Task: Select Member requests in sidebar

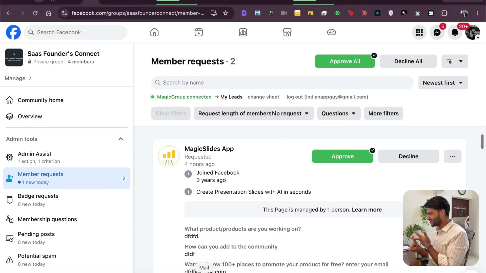Action: [66, 178]
